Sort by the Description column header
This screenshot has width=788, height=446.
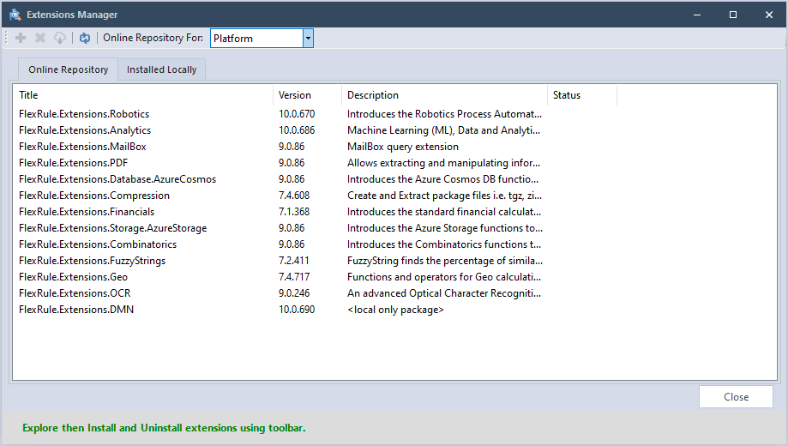[x=444, y=95]
